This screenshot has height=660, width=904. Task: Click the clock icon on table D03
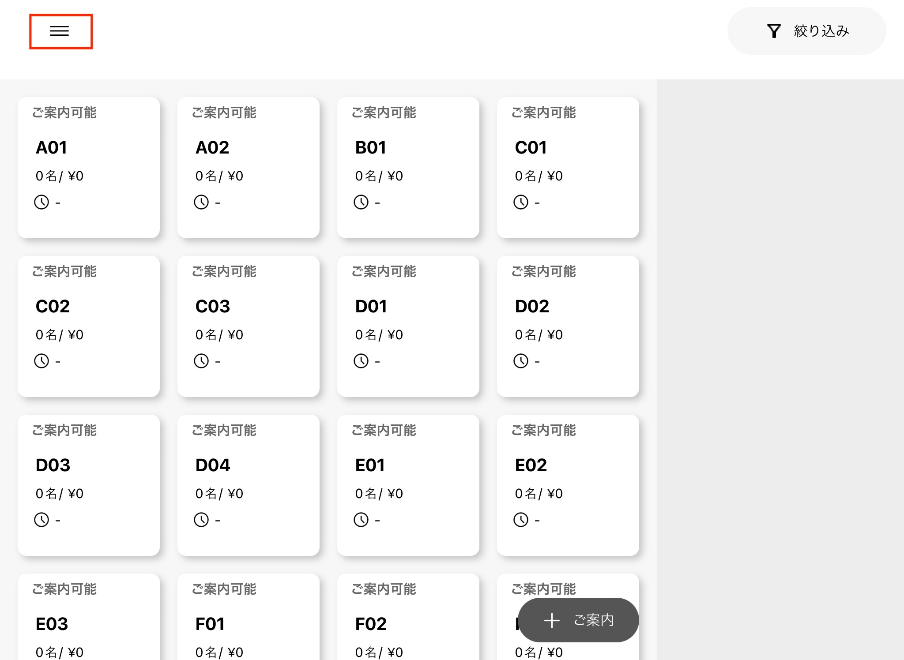(x=41, y=520)
